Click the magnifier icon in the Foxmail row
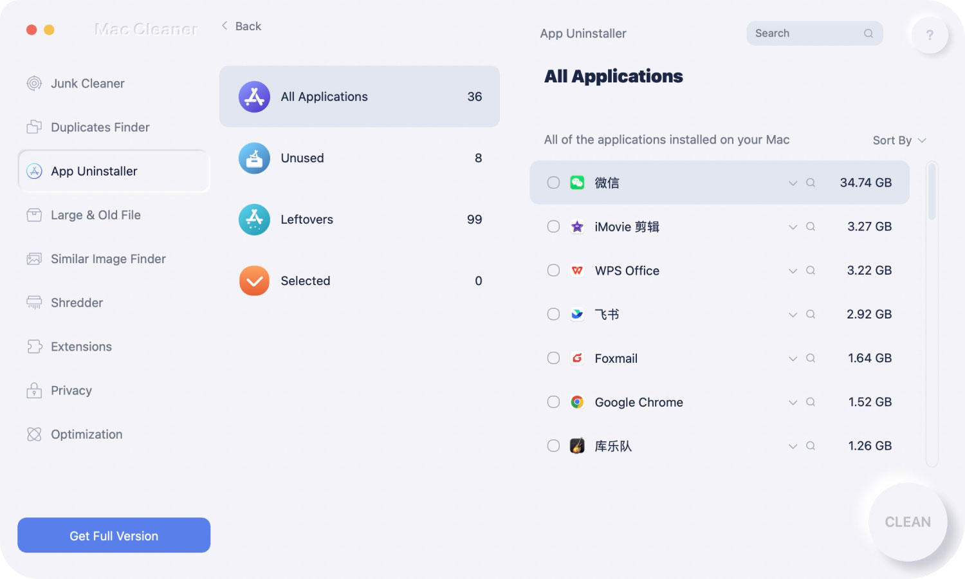Screen dimensions: 965x579 coord(811,358)
